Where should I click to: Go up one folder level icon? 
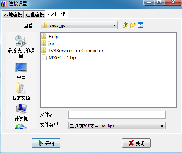coord(125,25)
